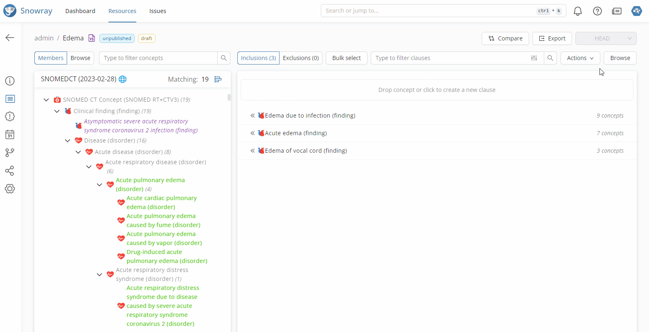Collapse the Disease (disorder) tree node
The image size is (649, 332).
(68, 140)
